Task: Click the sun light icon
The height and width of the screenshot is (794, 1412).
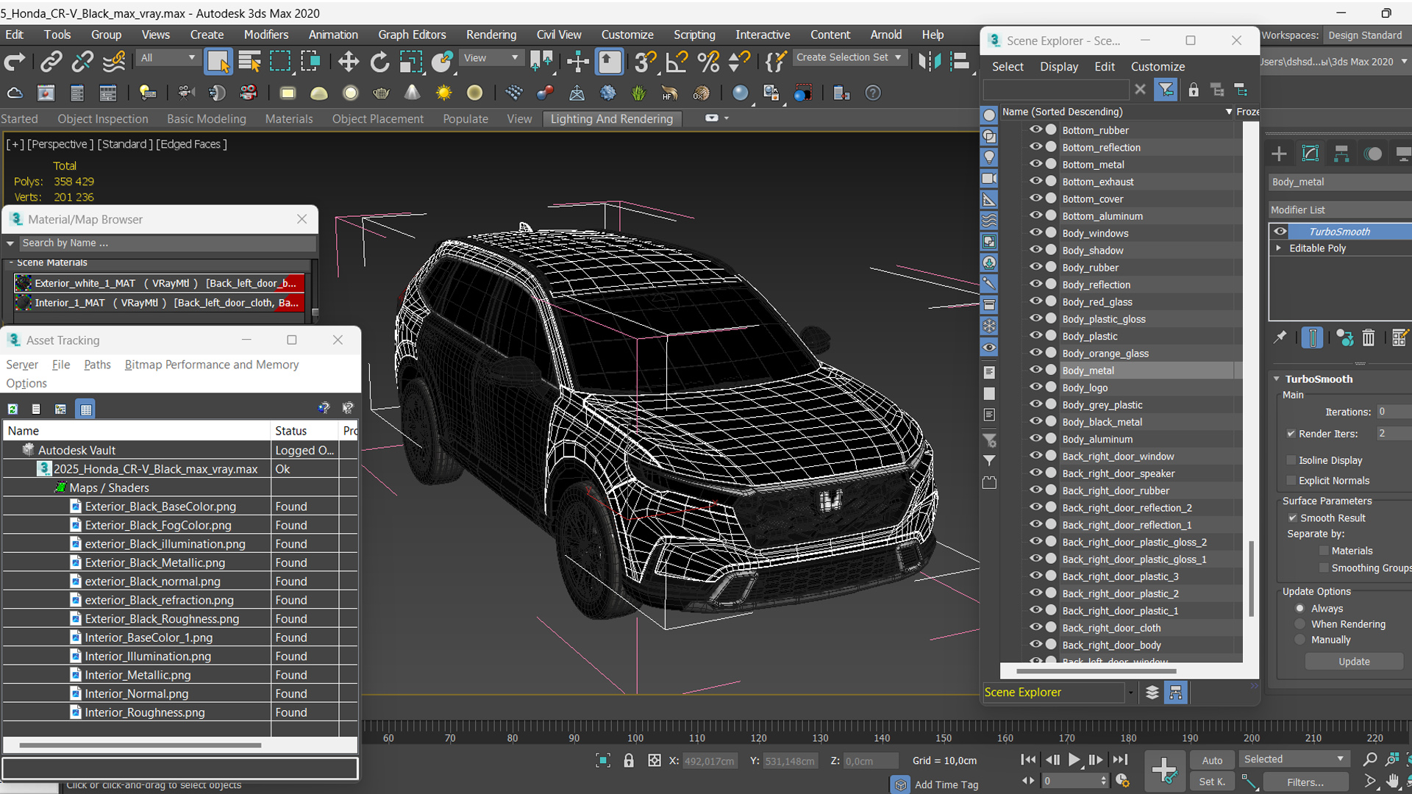Action: click(x=443, y=93)
